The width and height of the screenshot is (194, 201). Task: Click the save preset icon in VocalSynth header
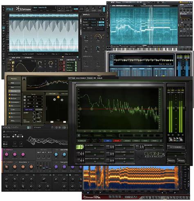pyautogui.click(x=52, y=127)
